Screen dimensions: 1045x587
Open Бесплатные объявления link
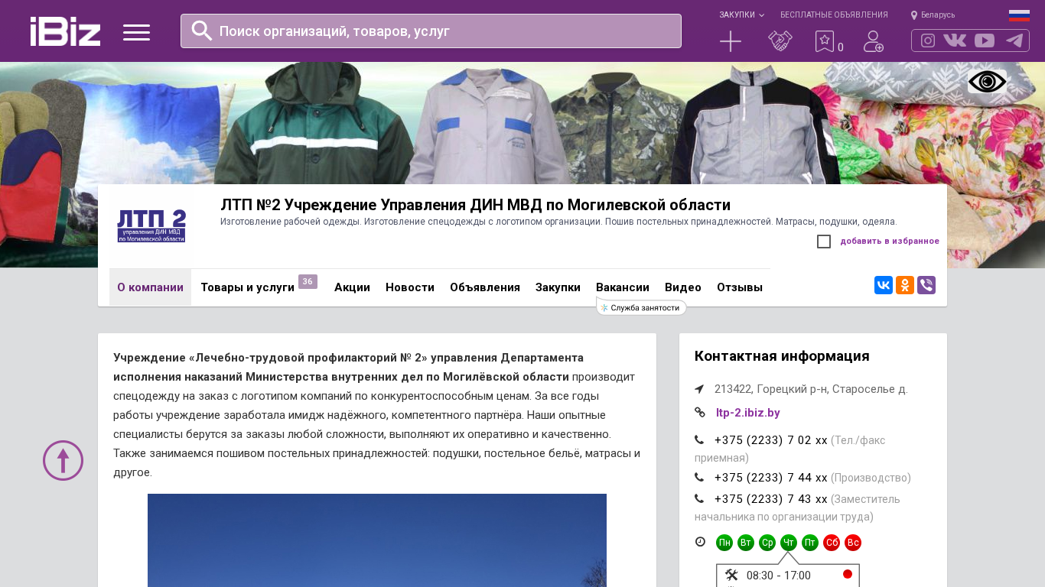coord(834,15)
